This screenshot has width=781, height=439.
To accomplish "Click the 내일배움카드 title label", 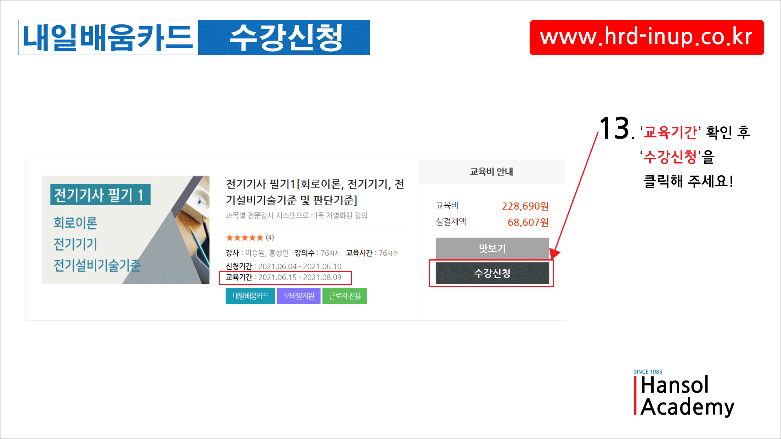I will click(108, 37).
